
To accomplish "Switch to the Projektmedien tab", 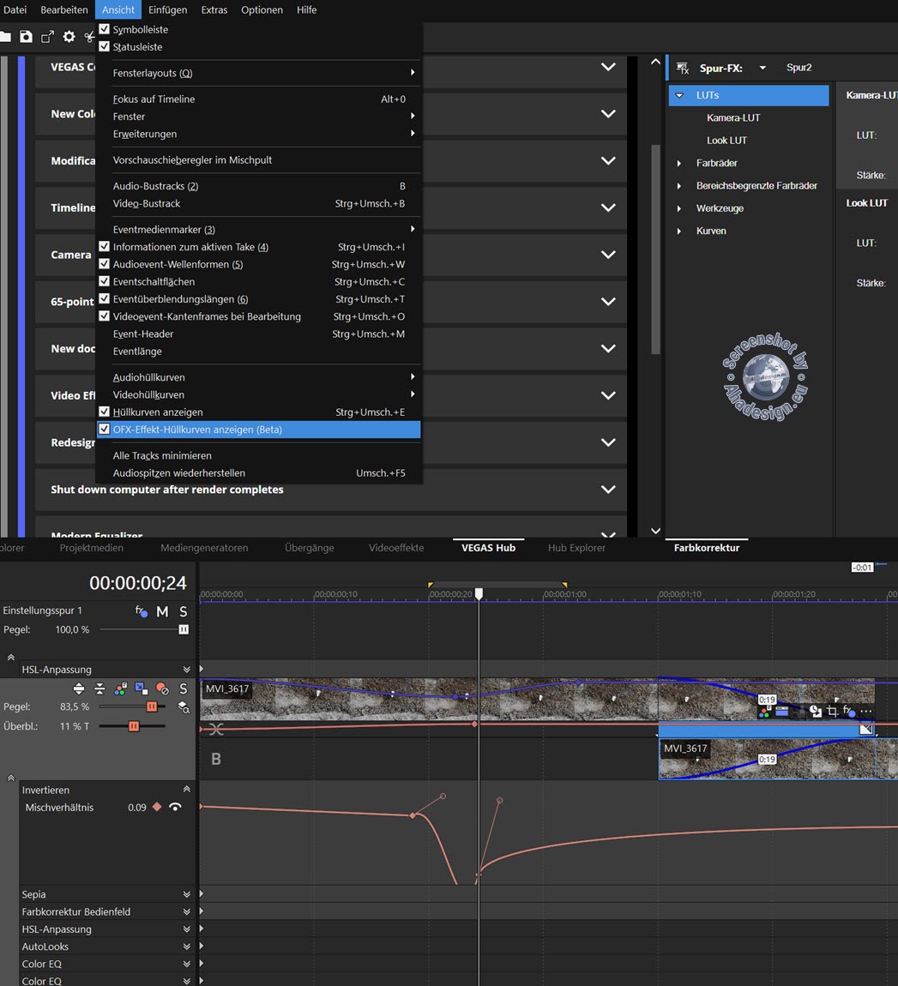I will [92, 548].
